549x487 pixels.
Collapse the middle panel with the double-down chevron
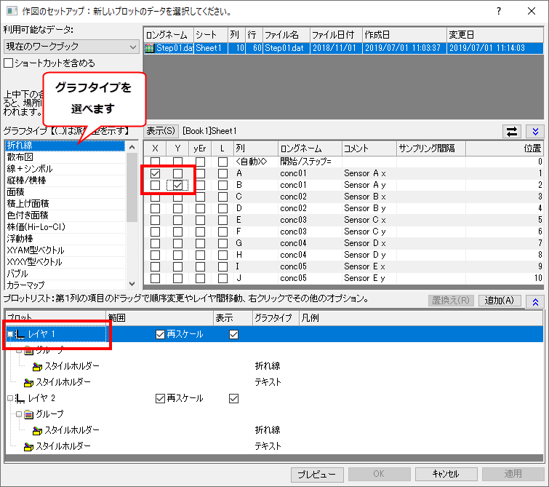[x=535, y=131]
